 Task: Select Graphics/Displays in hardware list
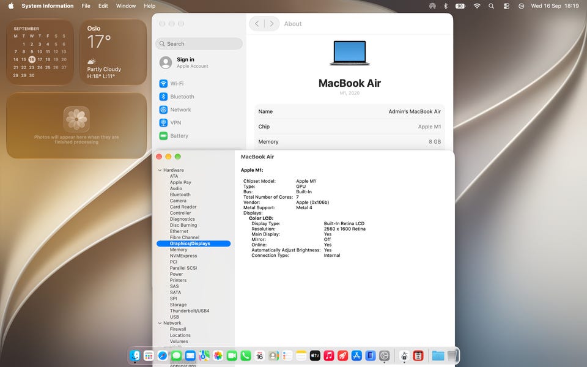coord(194,243)
